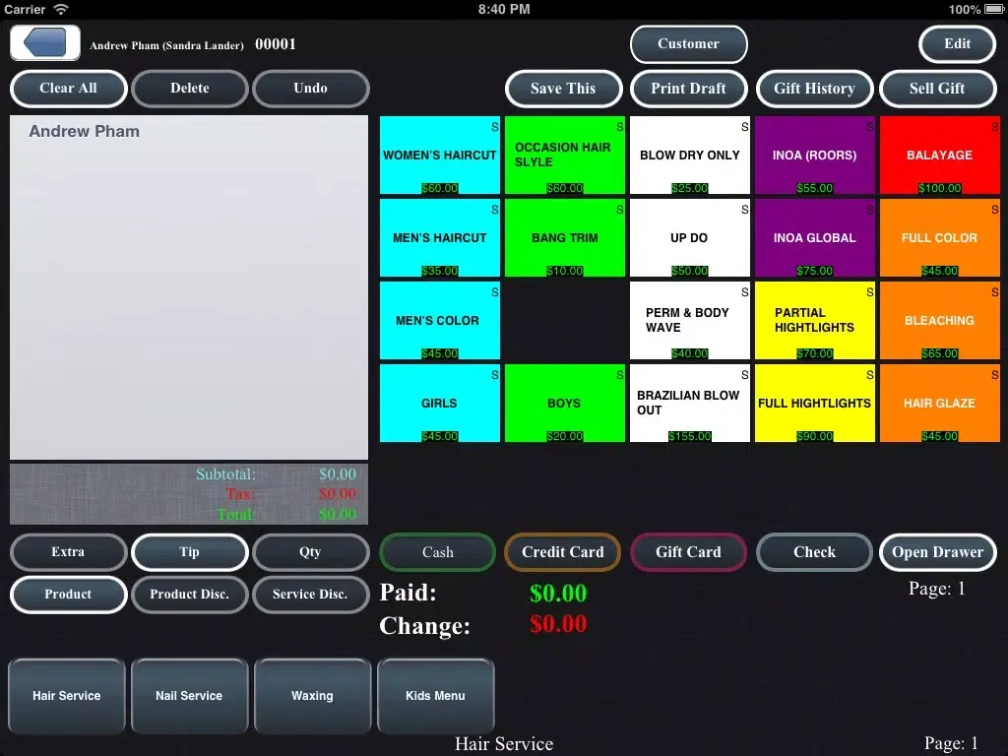Pick the Full Highlights yellow tile
1008x756 pixels.
tap(814, 404)
